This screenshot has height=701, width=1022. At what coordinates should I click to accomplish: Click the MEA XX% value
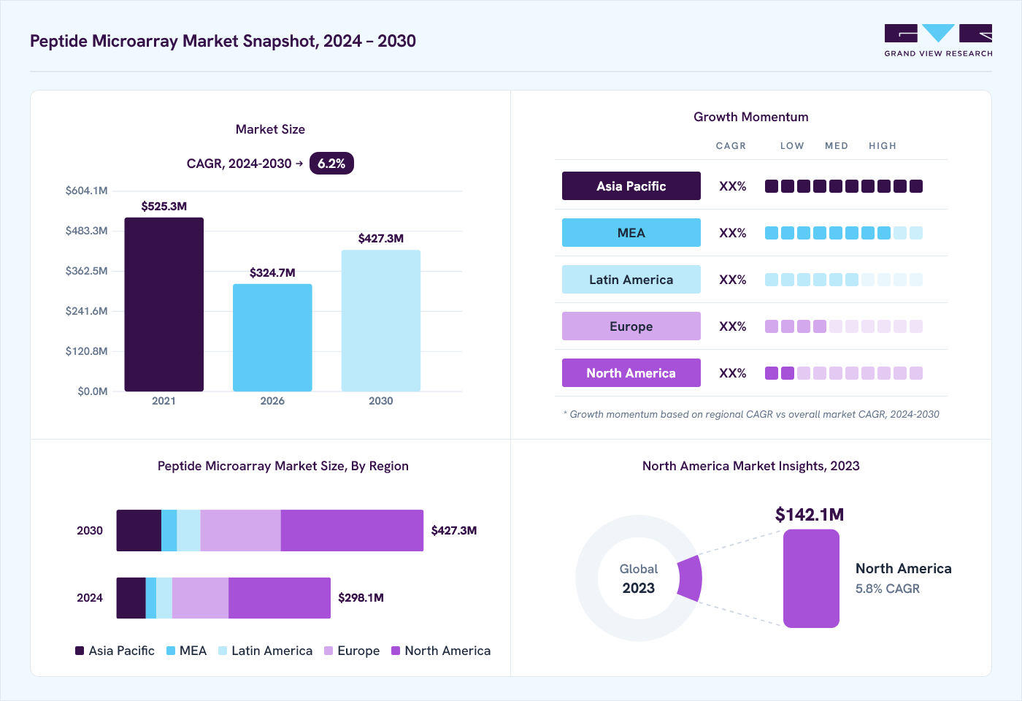pyautogui.click(x=733, y=233)
